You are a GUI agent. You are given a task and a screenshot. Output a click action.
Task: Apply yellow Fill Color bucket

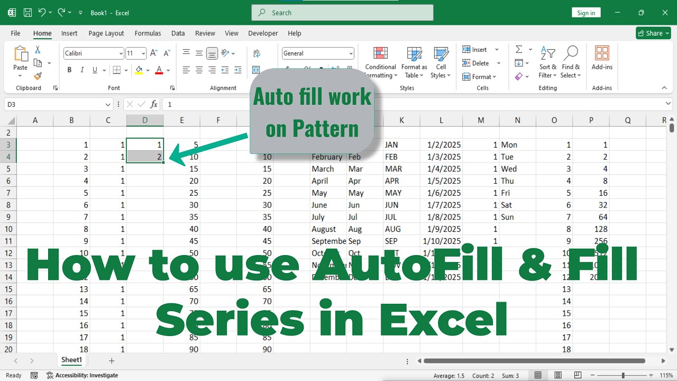[x=139, y=70]
